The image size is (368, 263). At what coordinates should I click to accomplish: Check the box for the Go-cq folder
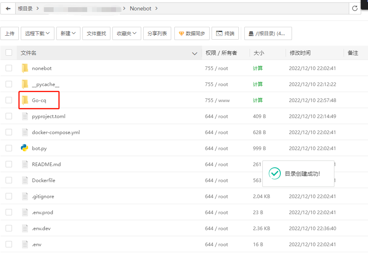coord(9,100)
